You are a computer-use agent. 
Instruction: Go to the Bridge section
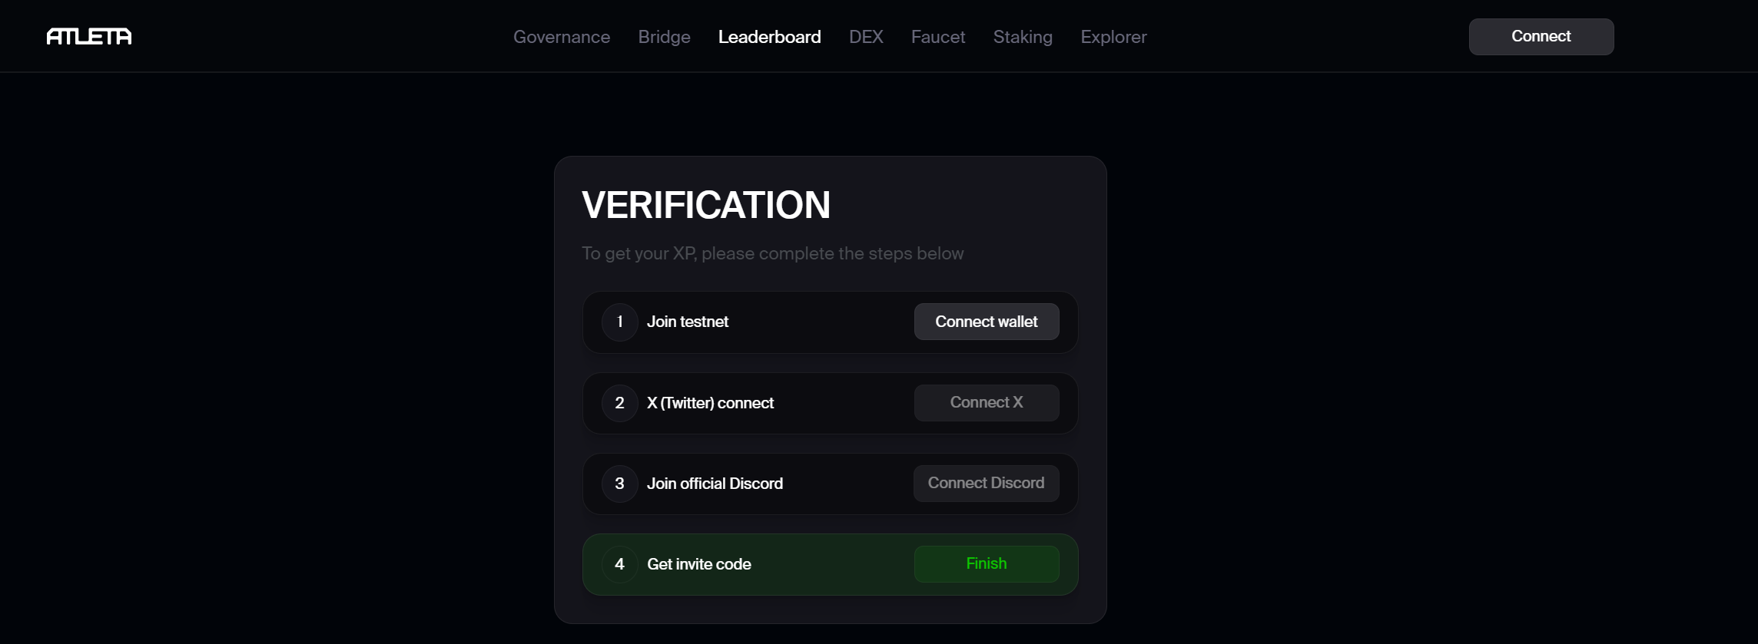pyautogui.click(x=664, y=37)
